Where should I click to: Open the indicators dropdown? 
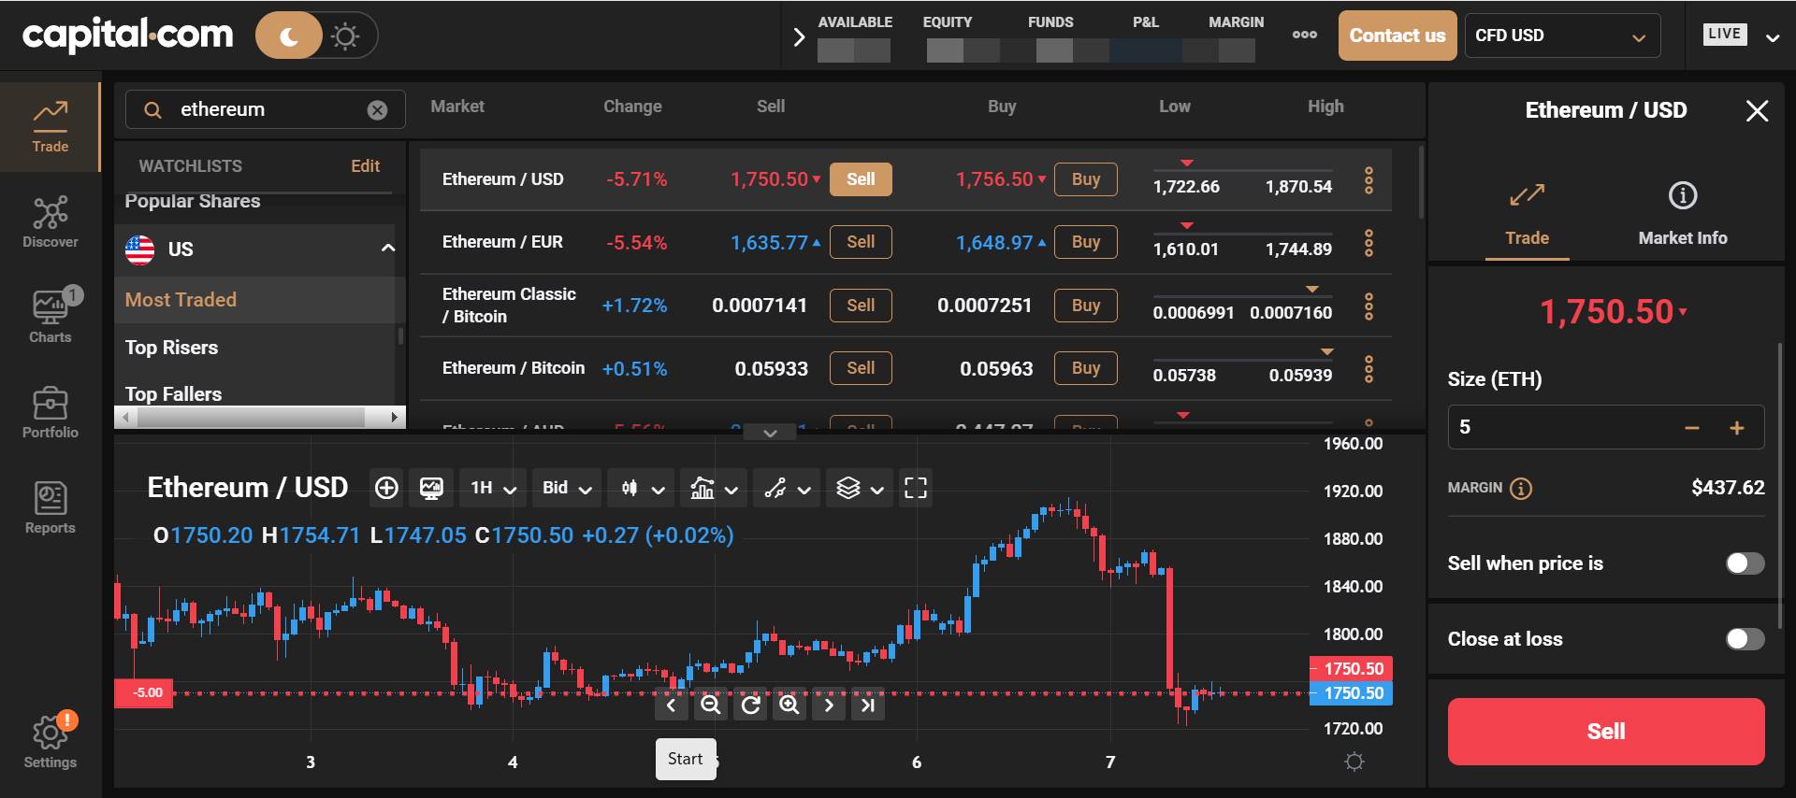tap(714, 488)
